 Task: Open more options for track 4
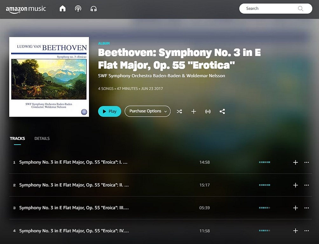(307, 231)
